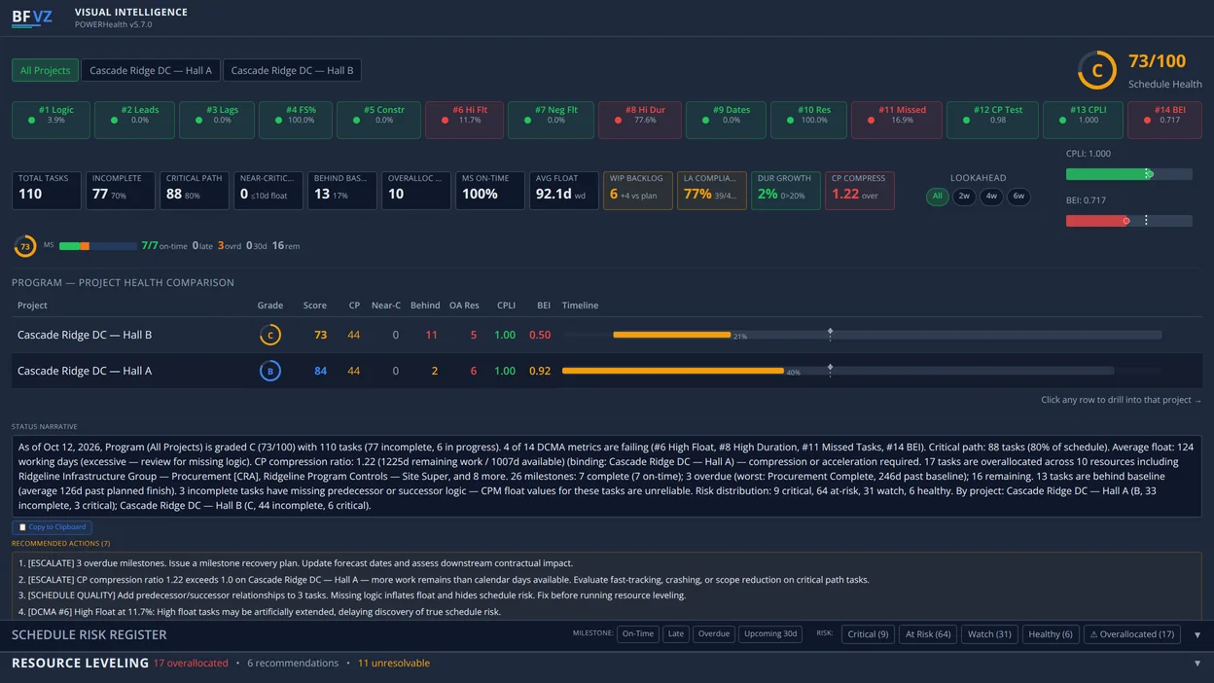Select the All Projects tab

(x=46, y=70)
